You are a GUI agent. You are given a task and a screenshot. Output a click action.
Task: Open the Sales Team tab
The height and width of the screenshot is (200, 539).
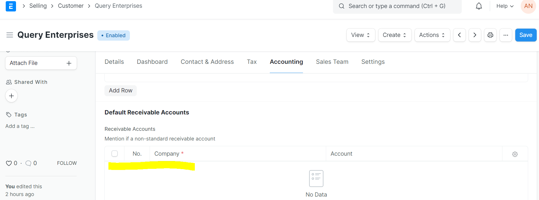tap(332, 62)
